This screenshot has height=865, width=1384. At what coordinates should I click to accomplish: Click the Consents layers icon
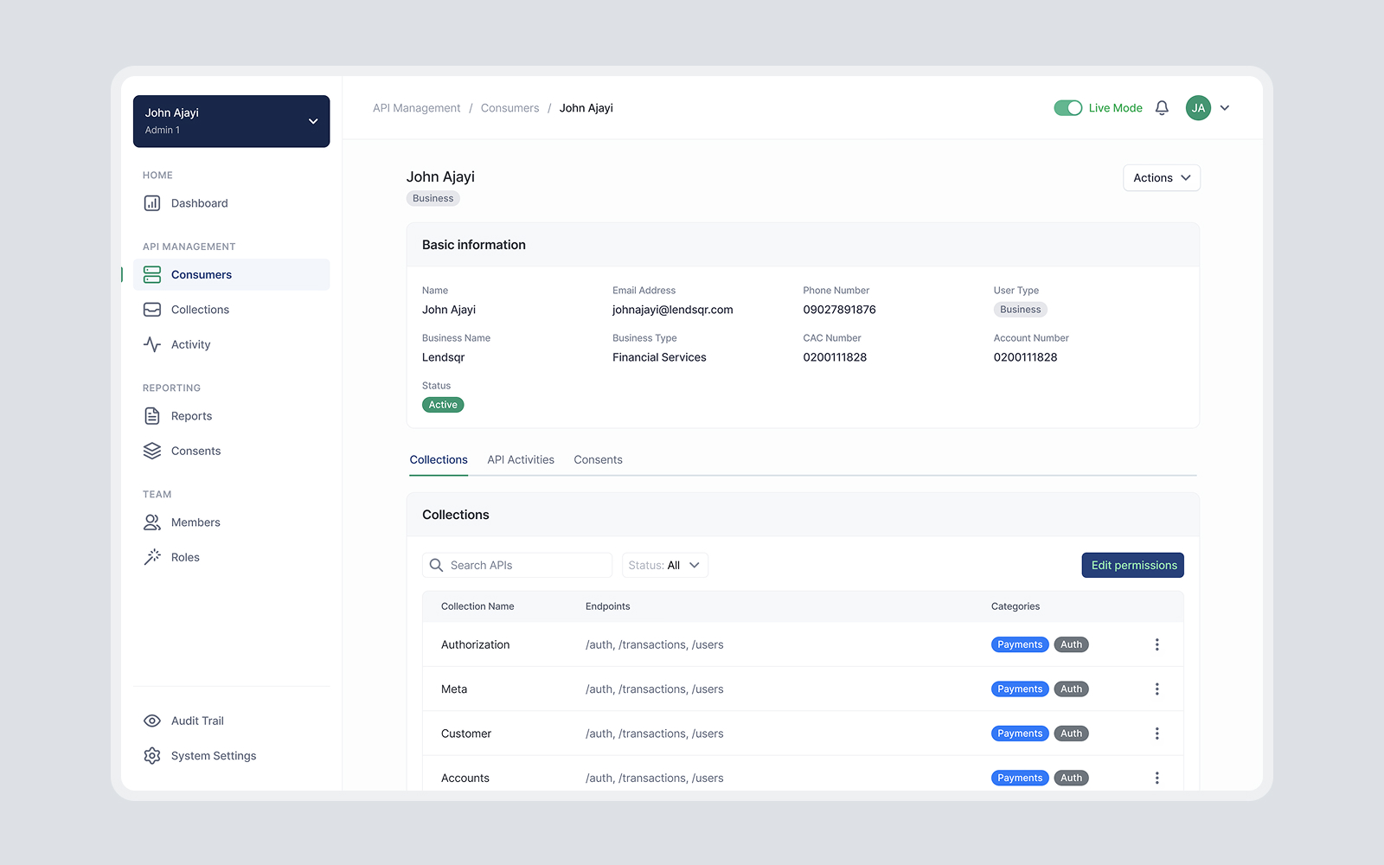(151, 450)
